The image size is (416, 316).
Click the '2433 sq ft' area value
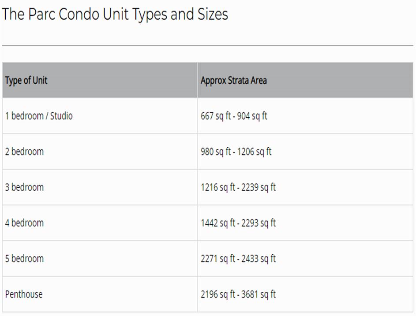coord(259,259)
